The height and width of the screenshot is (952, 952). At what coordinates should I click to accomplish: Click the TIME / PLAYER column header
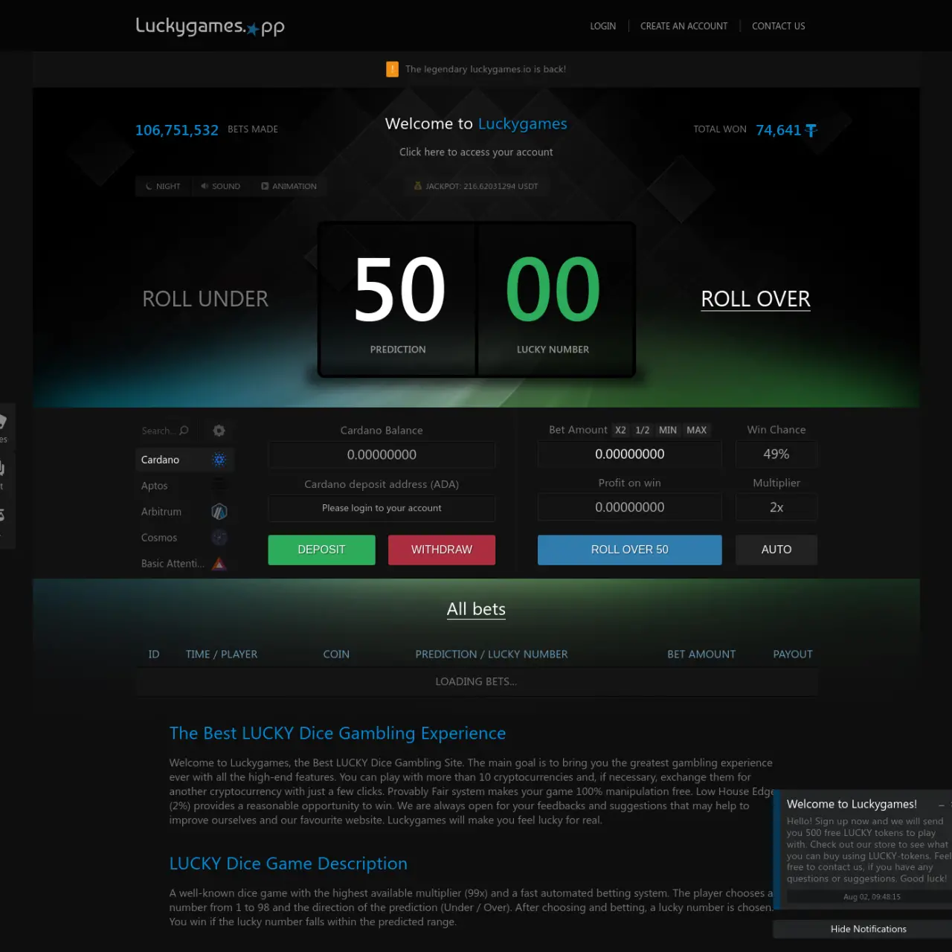pyautogui.click(x=222, y=654)
